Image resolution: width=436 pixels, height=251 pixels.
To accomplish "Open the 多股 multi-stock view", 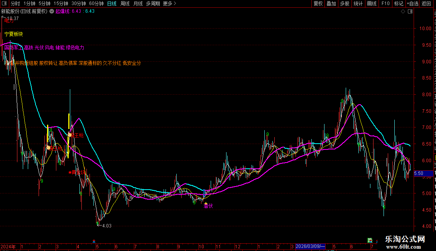I will click(345, 3).
